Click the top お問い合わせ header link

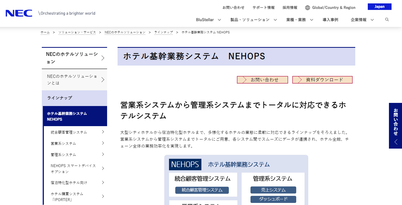[233, 8]
